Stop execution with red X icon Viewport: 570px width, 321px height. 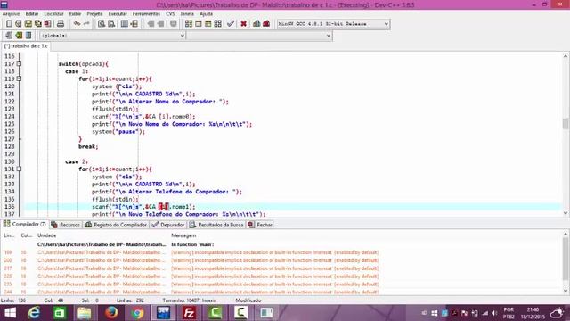243,24
